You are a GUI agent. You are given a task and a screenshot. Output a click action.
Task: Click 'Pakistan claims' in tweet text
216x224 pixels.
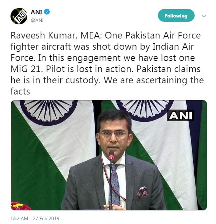coord(168,69)
